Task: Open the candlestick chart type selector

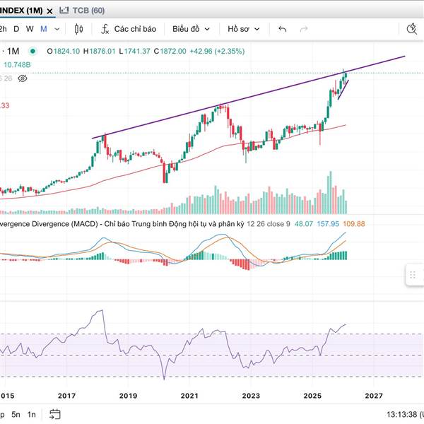Action: 78,29
